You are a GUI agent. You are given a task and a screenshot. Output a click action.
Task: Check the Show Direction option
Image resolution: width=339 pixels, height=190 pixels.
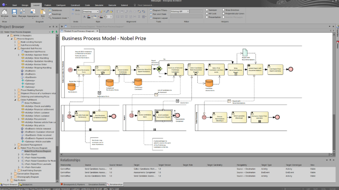click(223, 10)
